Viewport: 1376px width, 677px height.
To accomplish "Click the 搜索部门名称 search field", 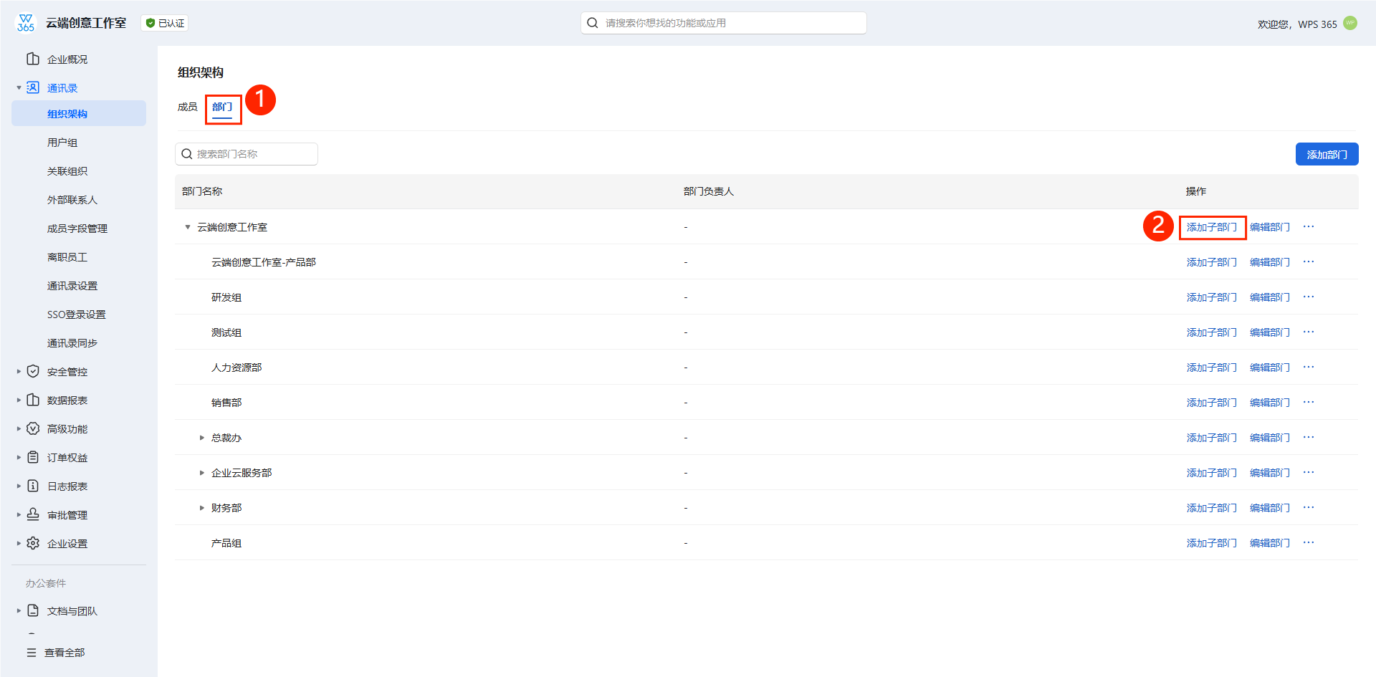I will click(247, 154).
